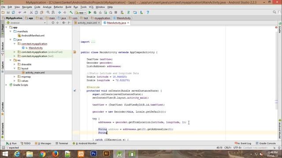Screen dimensions: 282x158
Task: Click the Help question mark icon
Action: click(x=148, y=12)
